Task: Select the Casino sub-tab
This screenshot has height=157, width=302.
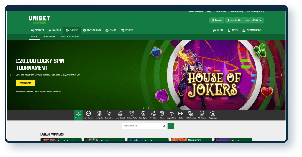Action: click(x=34, y=37)
